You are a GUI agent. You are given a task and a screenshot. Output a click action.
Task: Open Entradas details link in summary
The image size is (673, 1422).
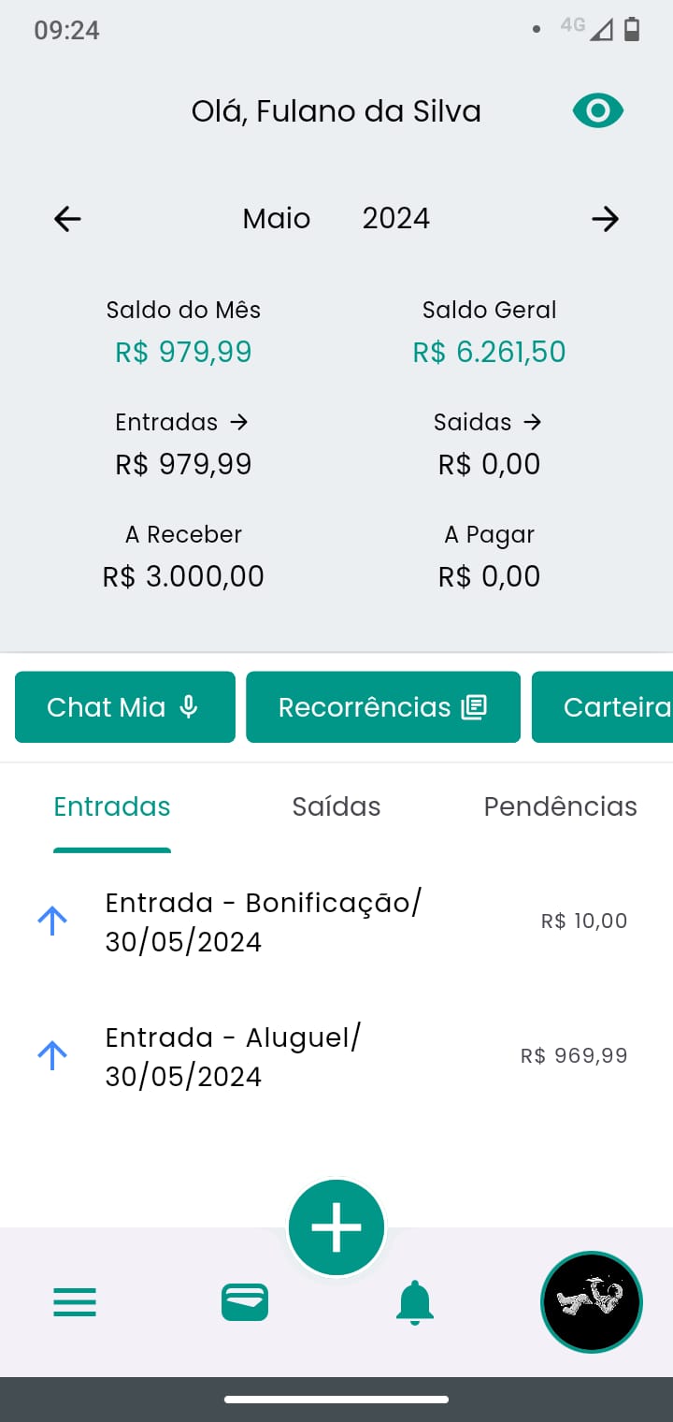click(182, 423)
